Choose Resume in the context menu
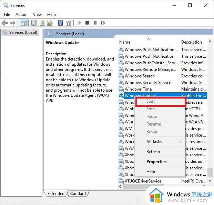Screen dimensions: 214x205 click(x=161, y=124)
